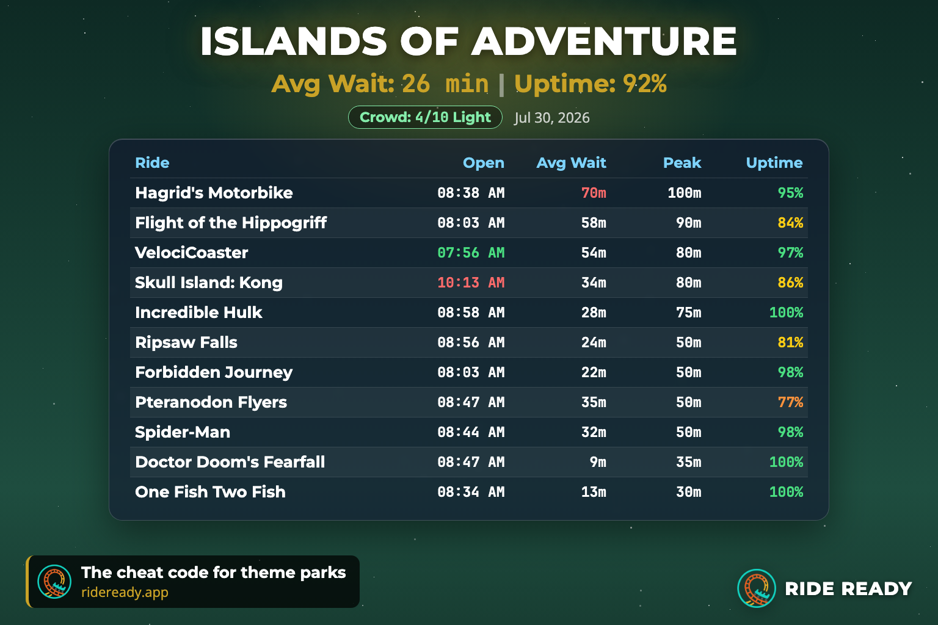Click the Jul 30, 2026 date label
938x625 pixels.
(x=552, y=118)
